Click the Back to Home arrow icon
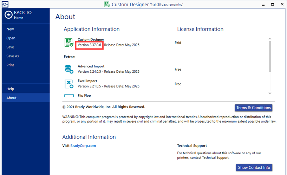Image resolution: width=287 pixels, height=175 pixels. (8, 15)
